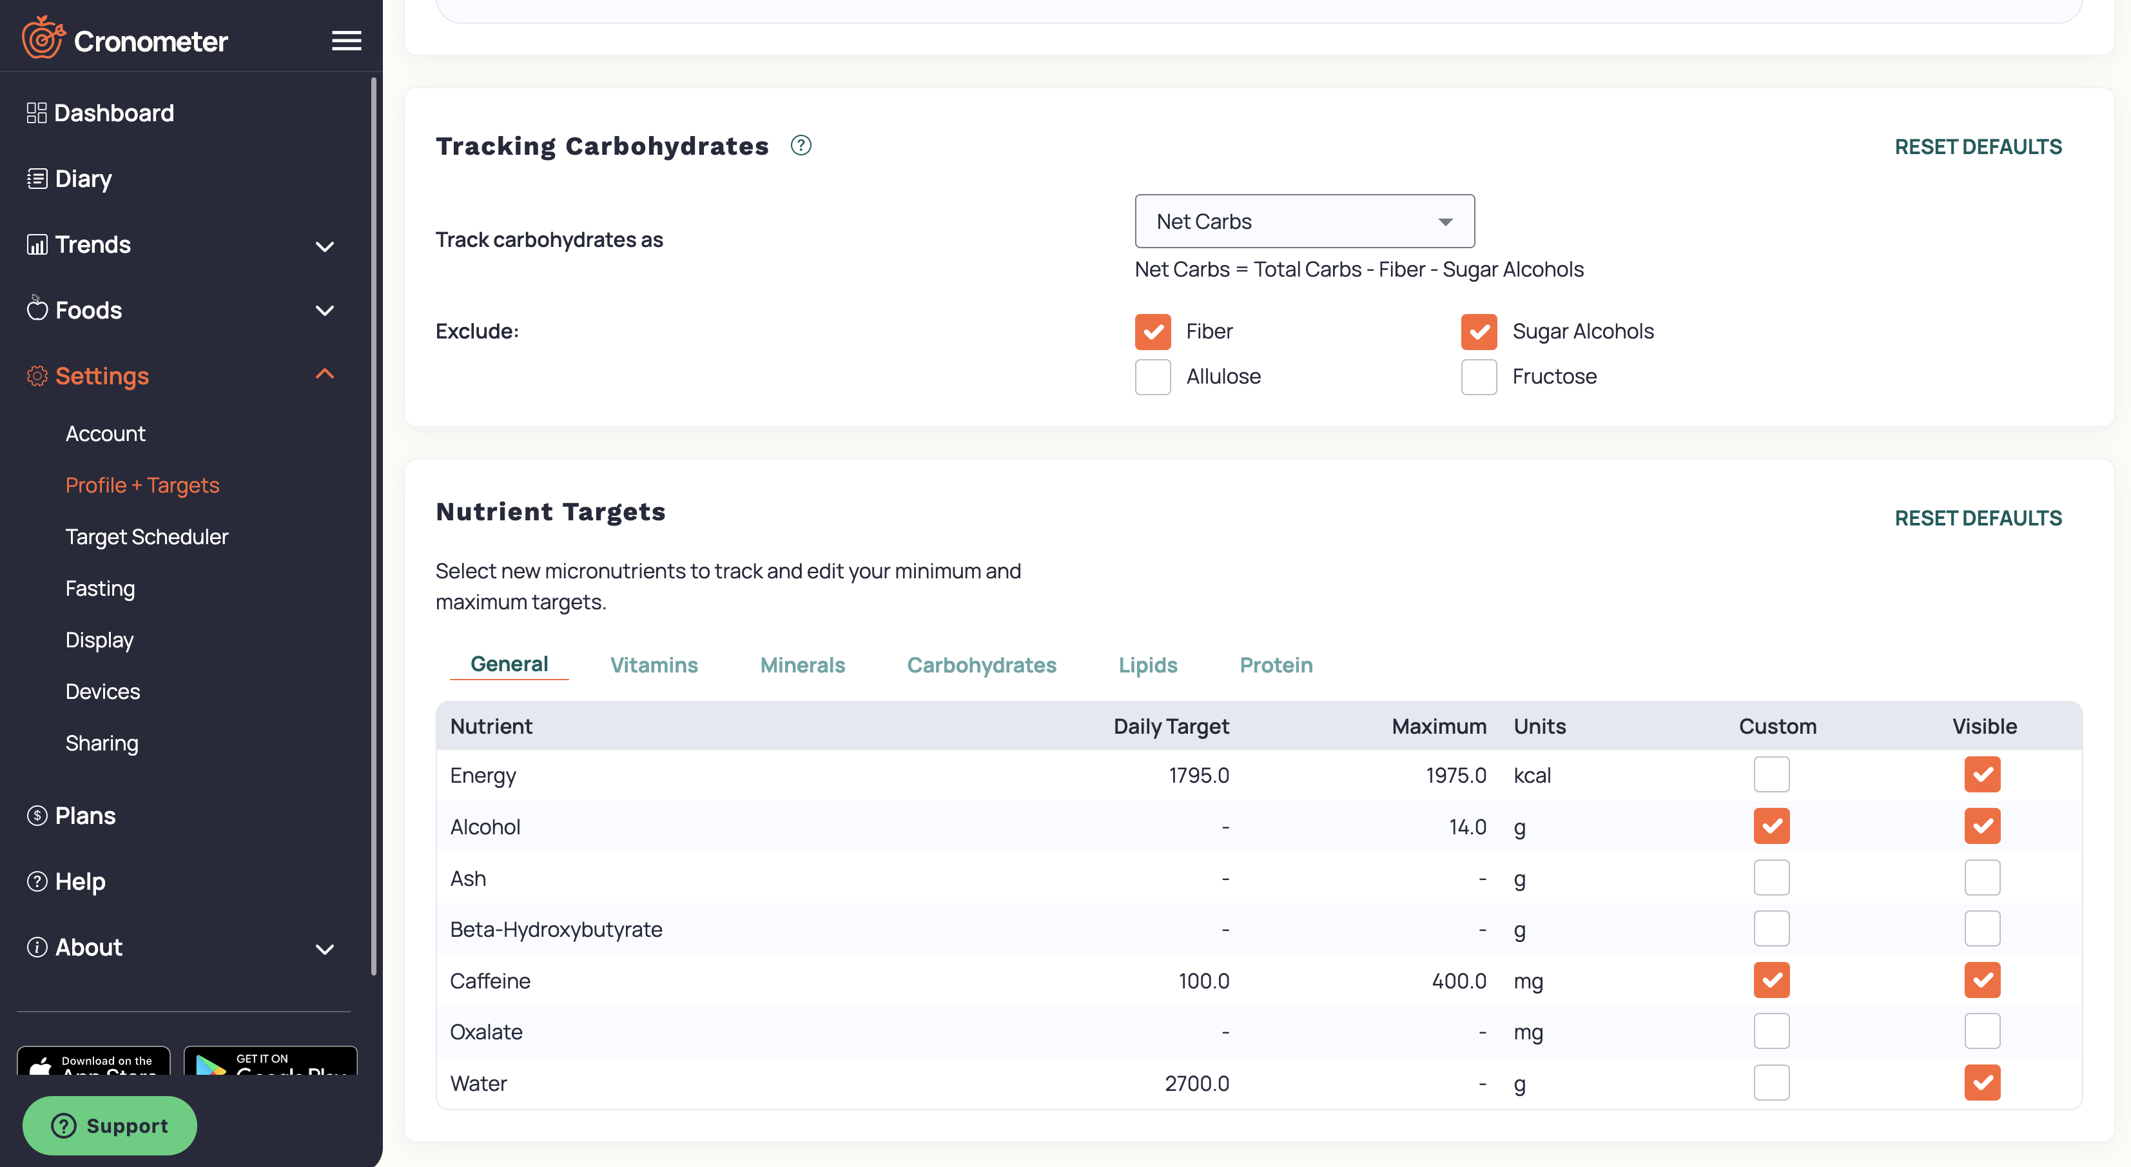Click the Trends chart icon
This screenshot has width=2131, height=1167.
click(36, 244)
